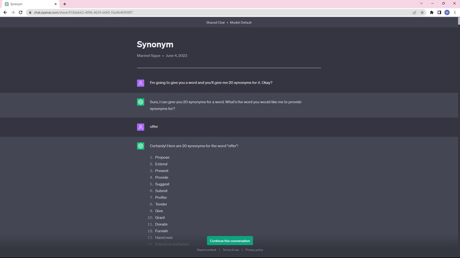
Task: Click the synonym "Tender" list item
Action: pyautogui.click(x=161, y=204)
